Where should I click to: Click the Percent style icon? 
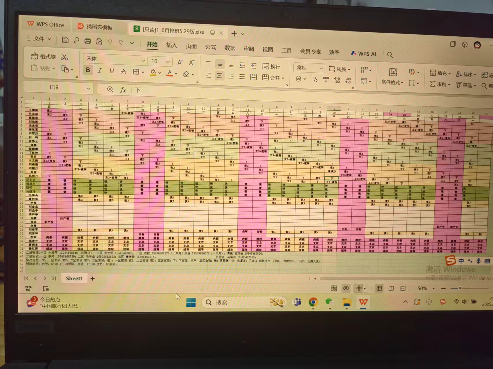pyautogui.click(x=315, y=79)
